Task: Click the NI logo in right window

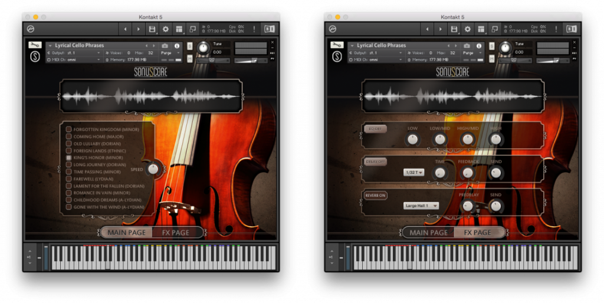Action: (571, 29)
